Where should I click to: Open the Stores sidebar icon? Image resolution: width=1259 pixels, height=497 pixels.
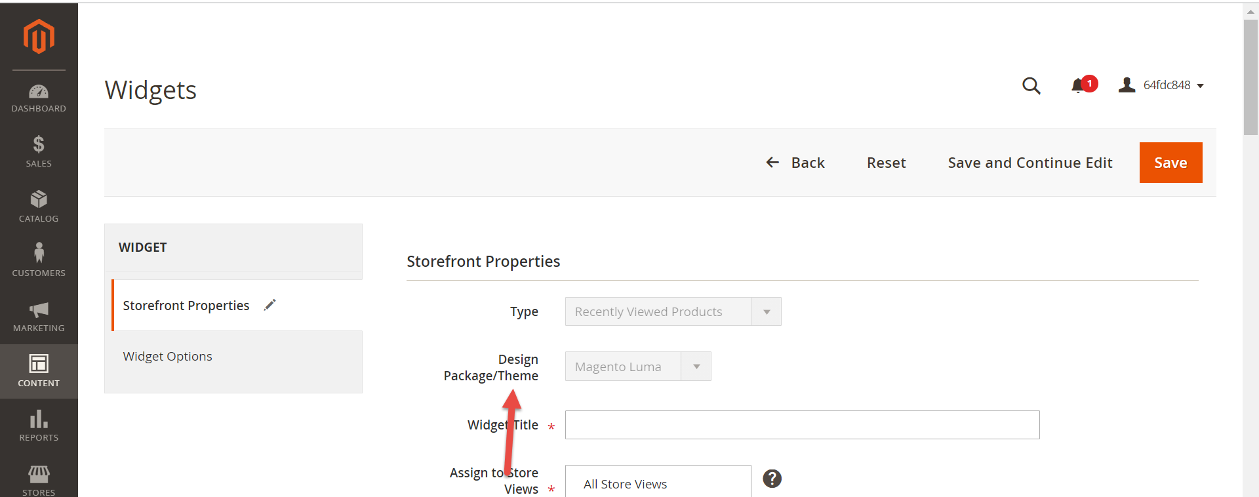click(39, 473)
